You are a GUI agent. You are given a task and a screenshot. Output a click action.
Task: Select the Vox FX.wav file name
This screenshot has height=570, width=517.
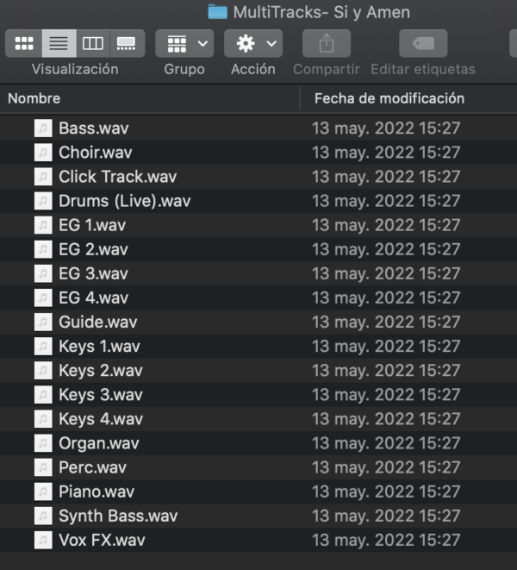pyautogui.click(x=102, y=540)
